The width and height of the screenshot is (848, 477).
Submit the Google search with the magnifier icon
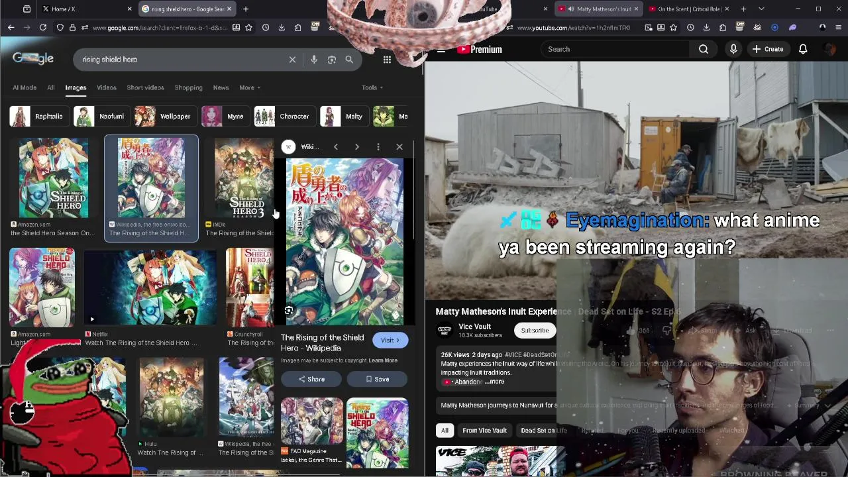349,60
